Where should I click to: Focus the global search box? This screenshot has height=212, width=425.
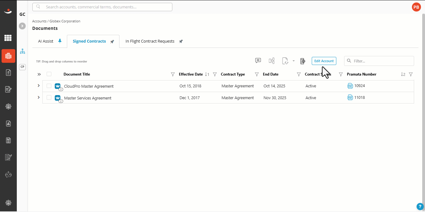click(x=102, y=7)
